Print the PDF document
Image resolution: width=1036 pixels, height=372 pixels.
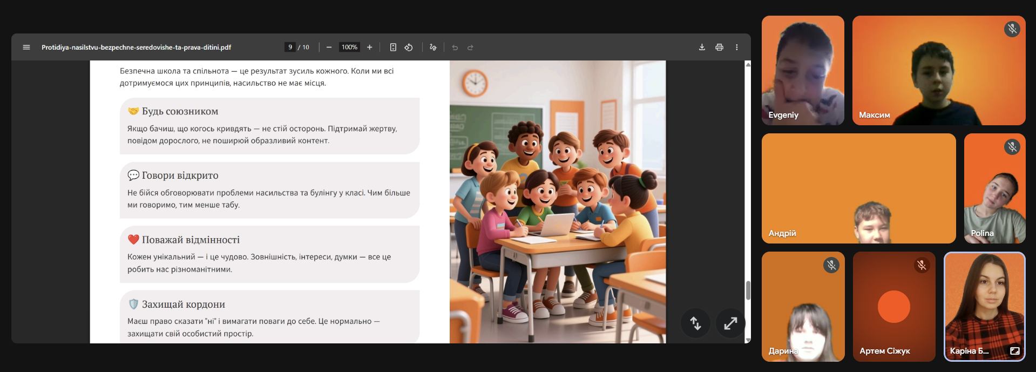(719, 48)
